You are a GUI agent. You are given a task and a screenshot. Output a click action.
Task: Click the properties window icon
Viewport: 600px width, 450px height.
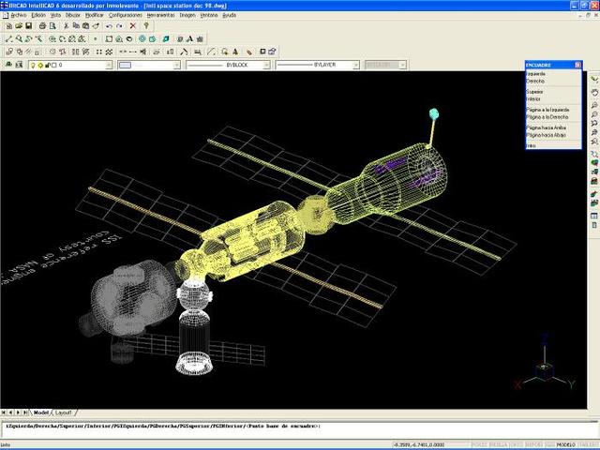(272, 52)
